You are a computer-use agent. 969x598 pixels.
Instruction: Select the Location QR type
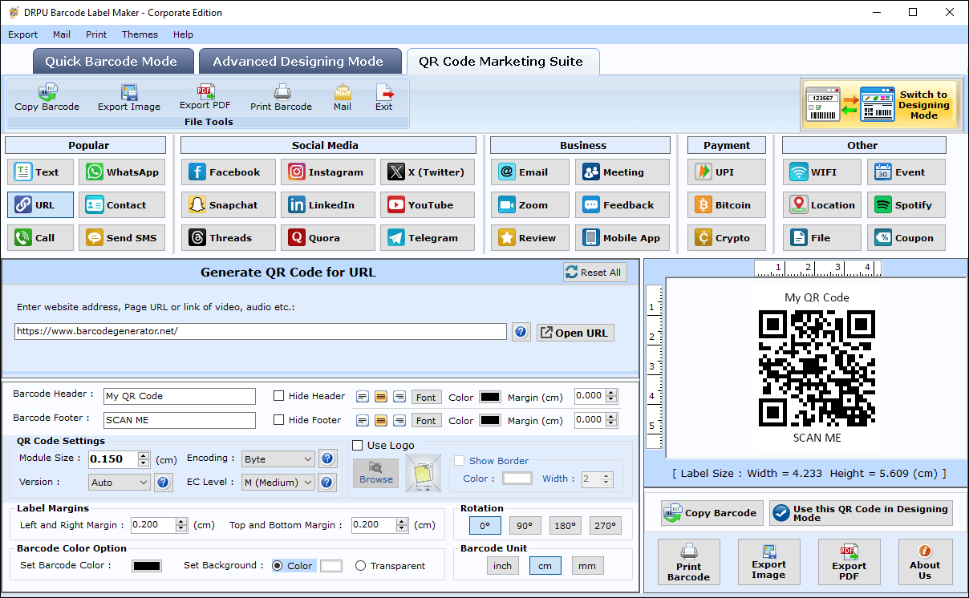(822, 205)
